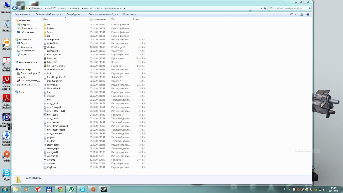
Task: Select DVD RW дисковод in sidebar
Action: click(30, 81)
